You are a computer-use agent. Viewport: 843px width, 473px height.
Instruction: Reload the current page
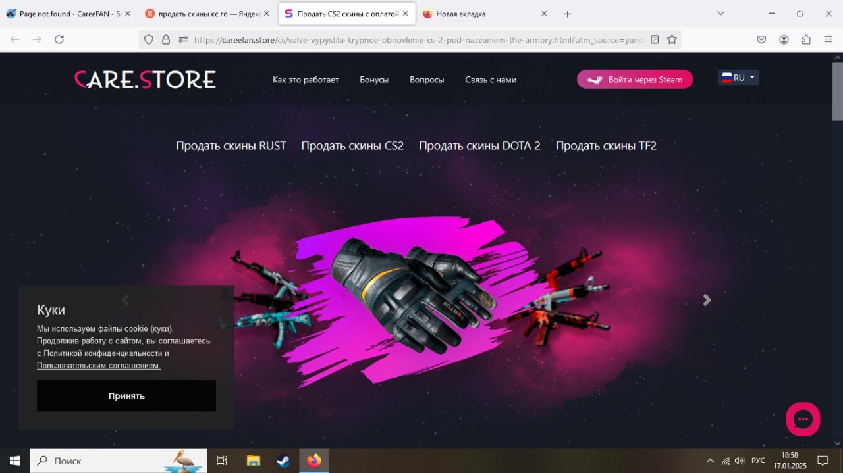click(x=59, y=39)
